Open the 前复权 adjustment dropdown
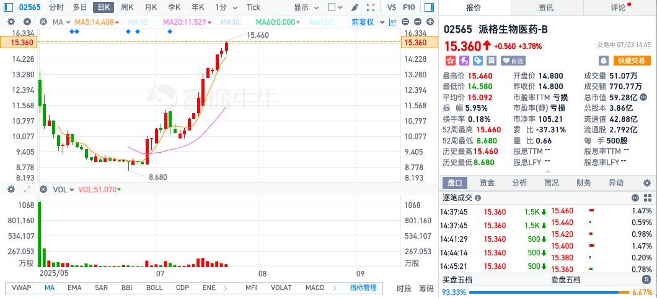657x298 pixels. tap(366, 22)
